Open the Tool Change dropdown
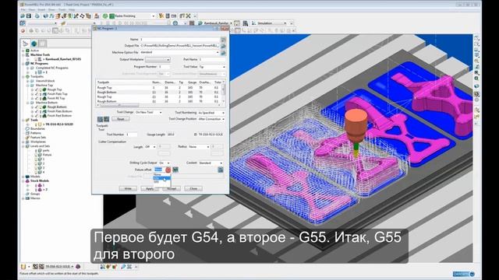This screenshot has height=280, width=499. [149, 112]
